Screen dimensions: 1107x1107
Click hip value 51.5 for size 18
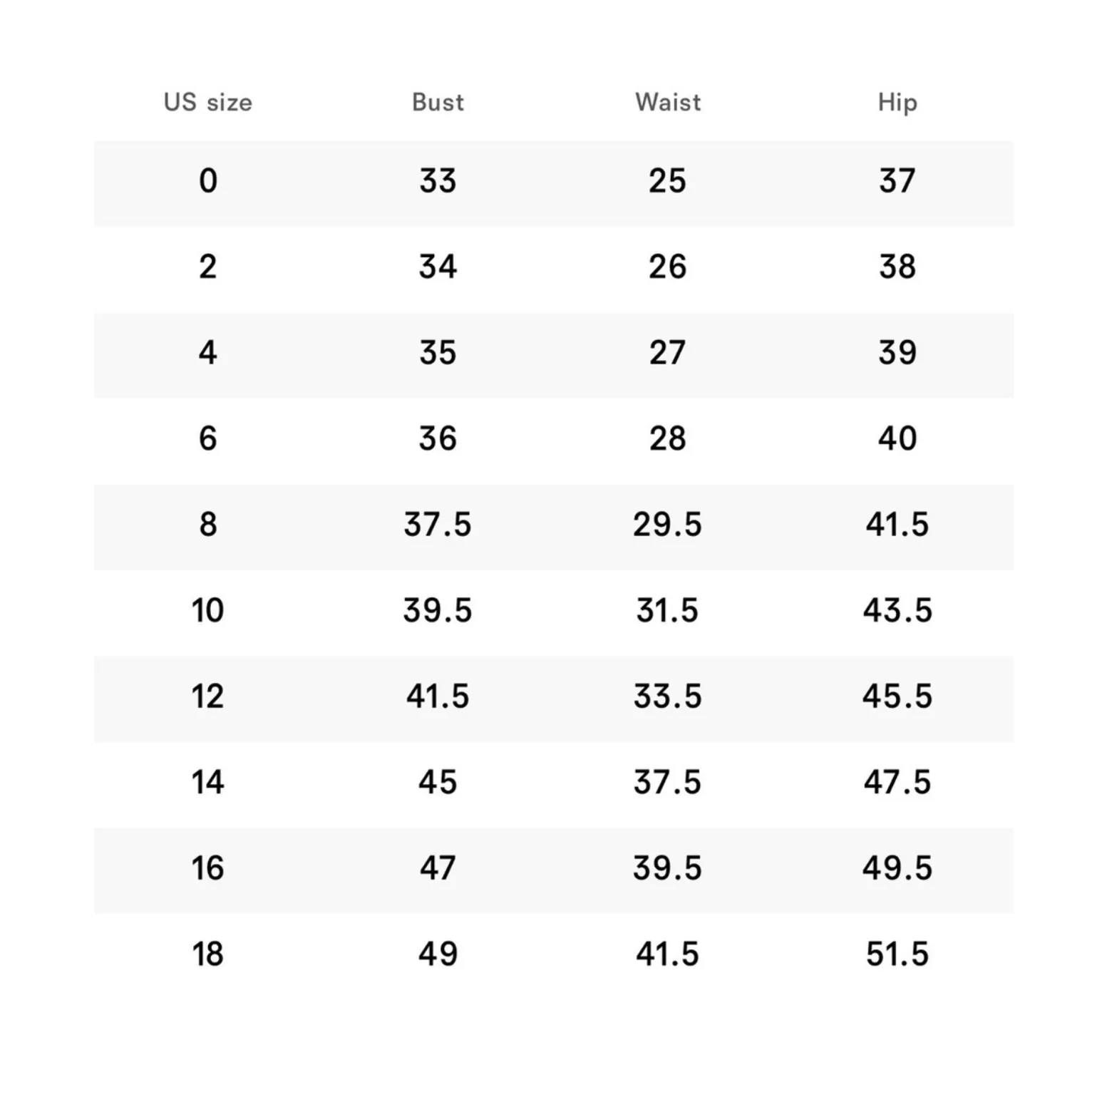coord(897,954)
